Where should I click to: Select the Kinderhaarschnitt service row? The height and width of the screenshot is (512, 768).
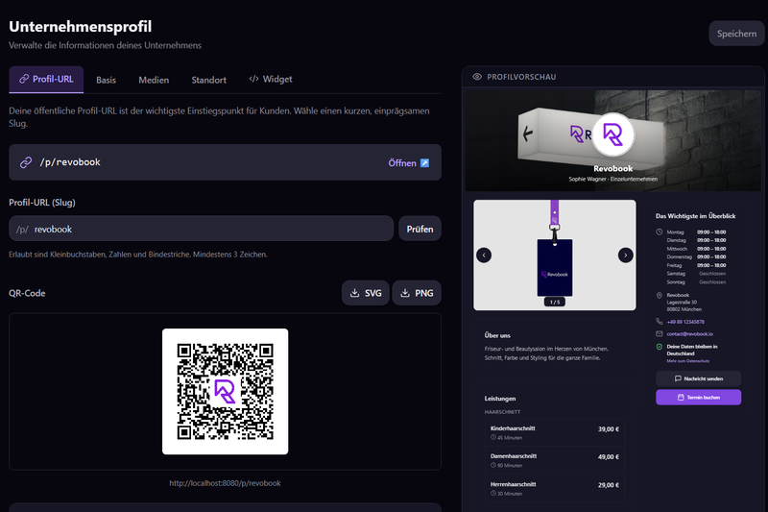[x=555, y=432]
